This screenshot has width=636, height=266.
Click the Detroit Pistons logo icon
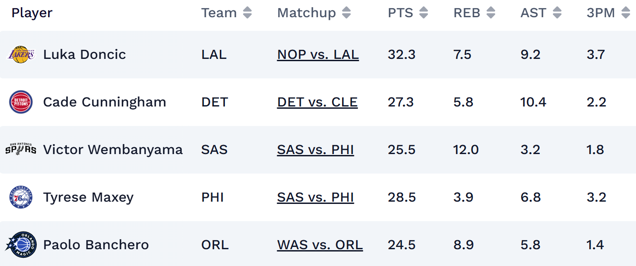(x=21, y=102)
